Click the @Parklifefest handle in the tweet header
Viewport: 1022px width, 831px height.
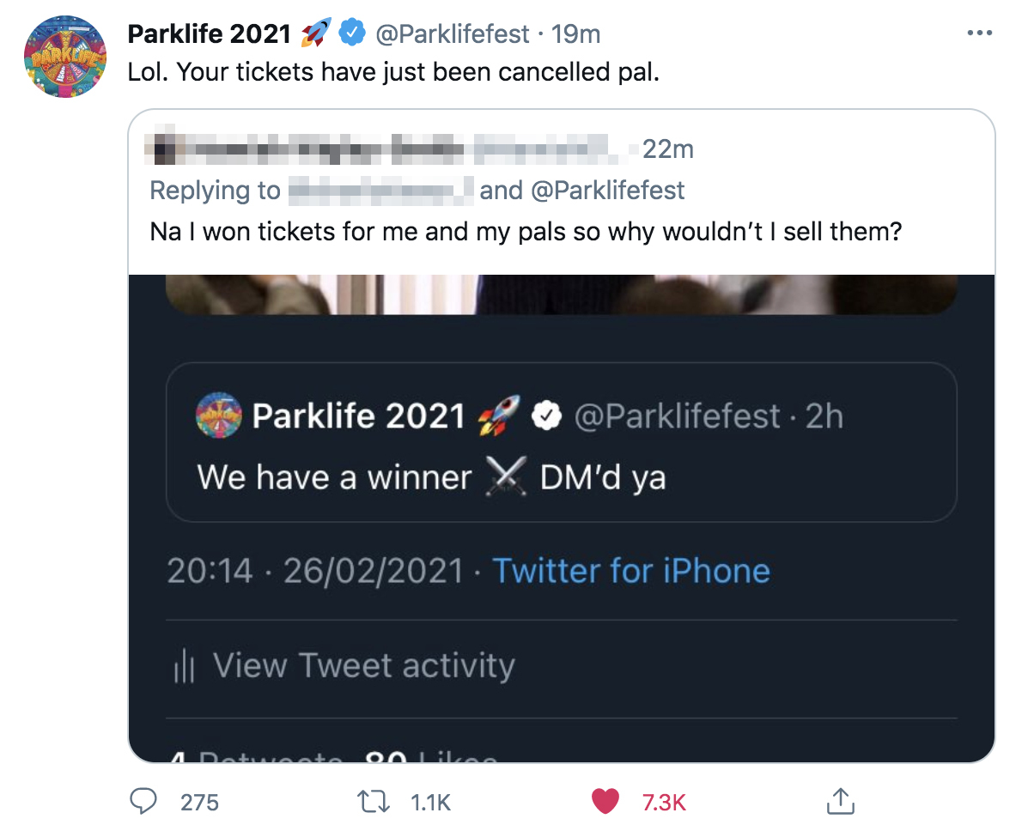[x=453, y=33]
